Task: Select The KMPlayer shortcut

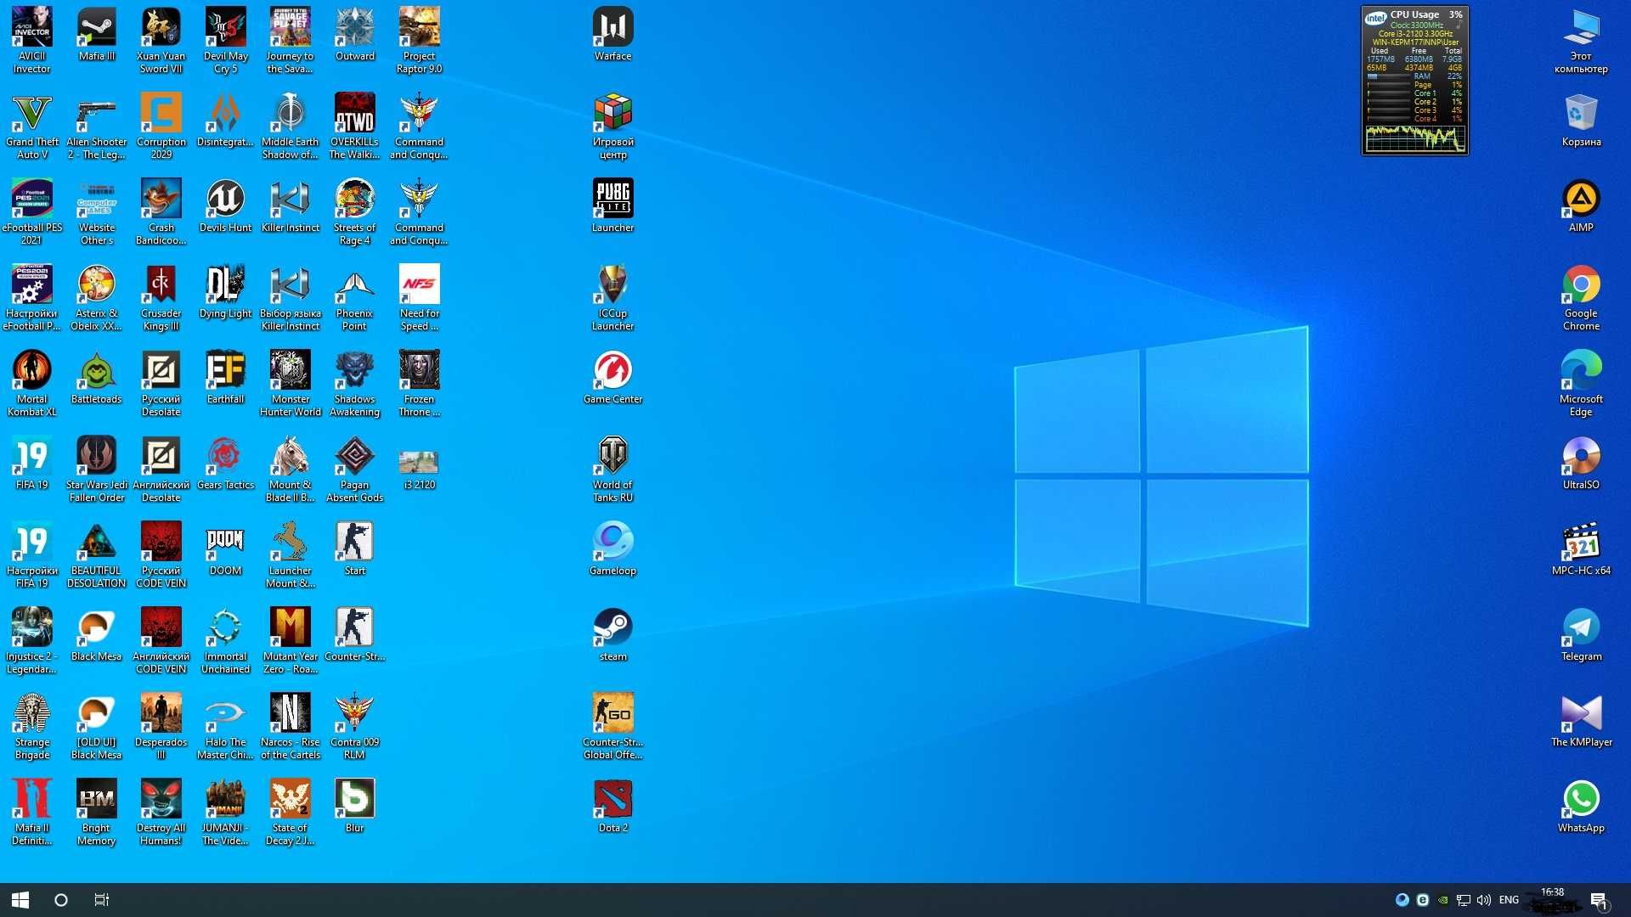Action: (x=1582, y=720)
